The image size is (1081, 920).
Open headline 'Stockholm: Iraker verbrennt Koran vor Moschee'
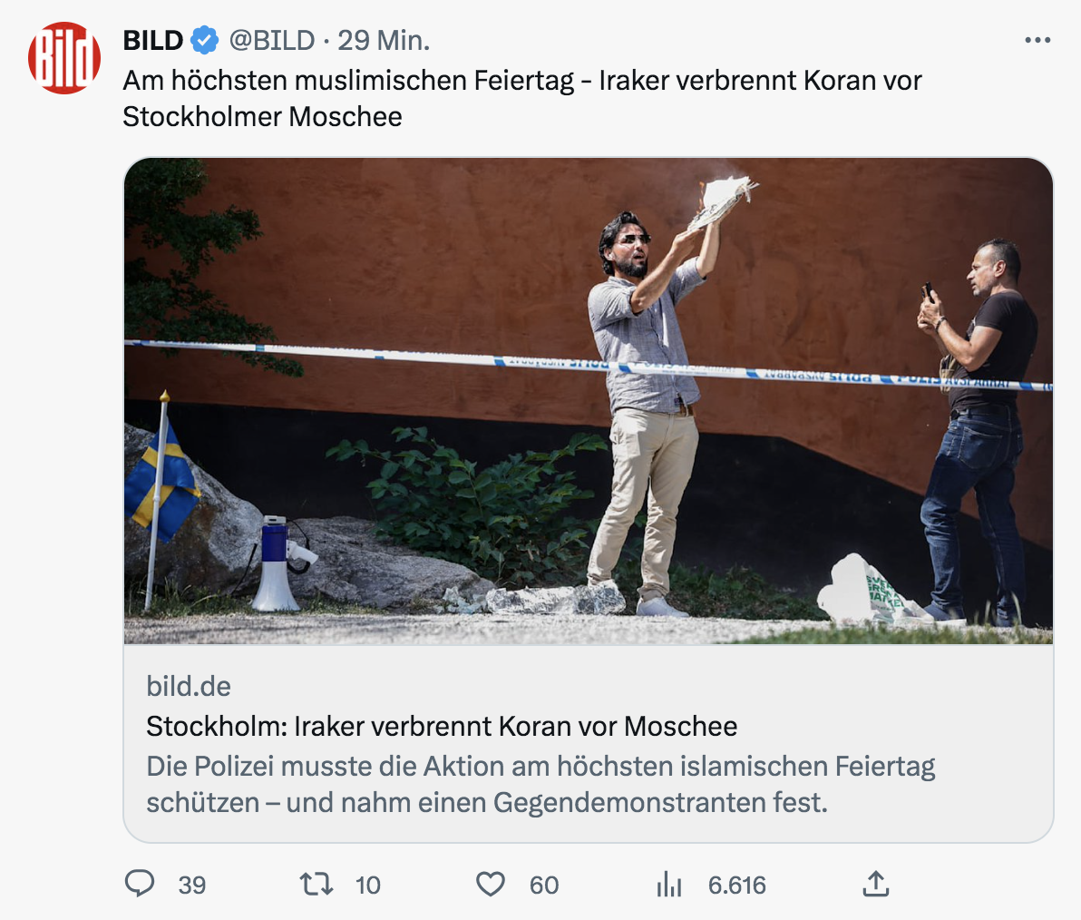pyautogui.click(x=442, y=726)
